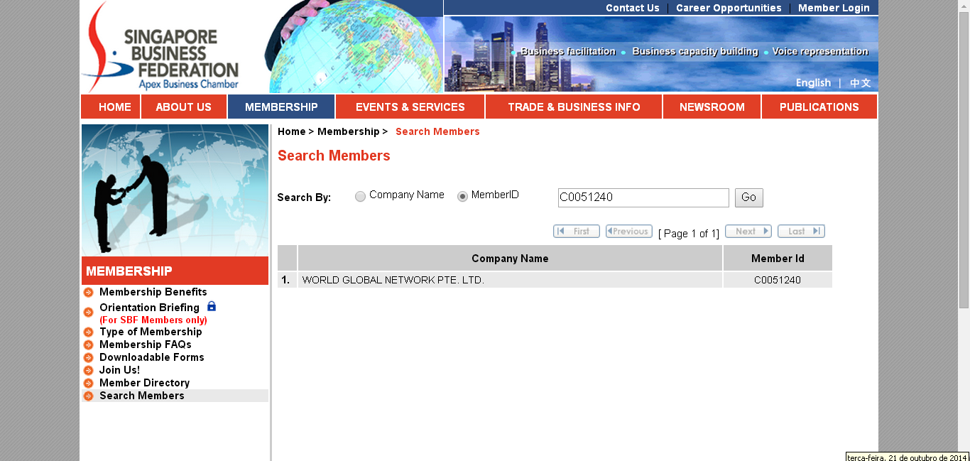Open the Career Opportunities link
The width and height of the screenshot is (970, 461).
point(729,8)
